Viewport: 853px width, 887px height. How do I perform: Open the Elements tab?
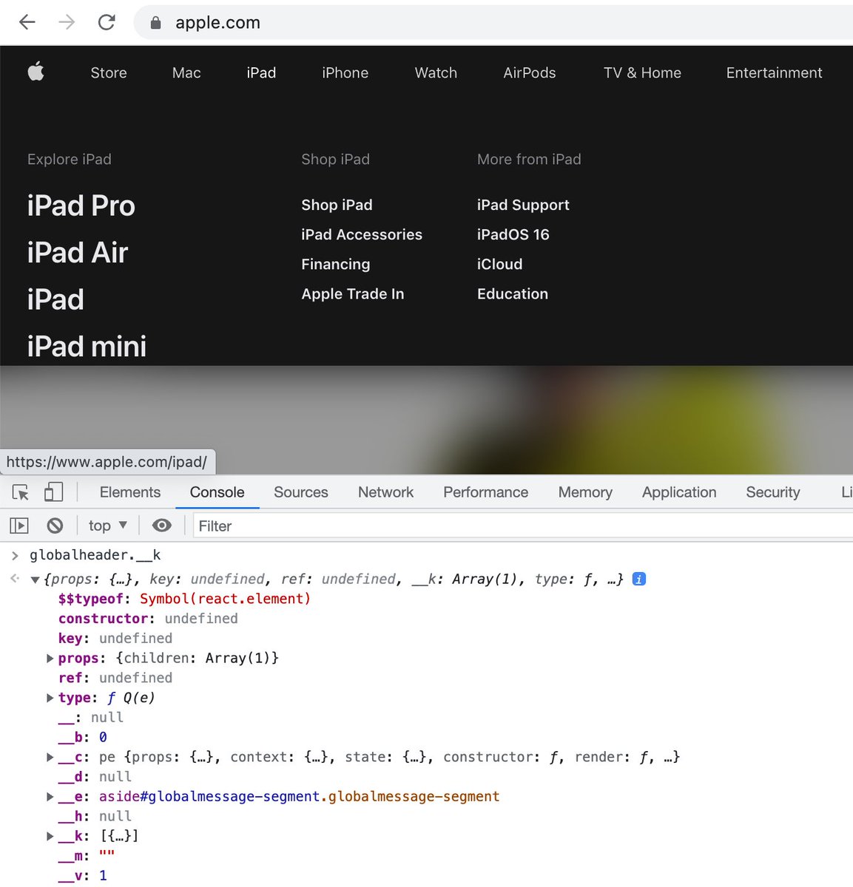coord(130,492)
